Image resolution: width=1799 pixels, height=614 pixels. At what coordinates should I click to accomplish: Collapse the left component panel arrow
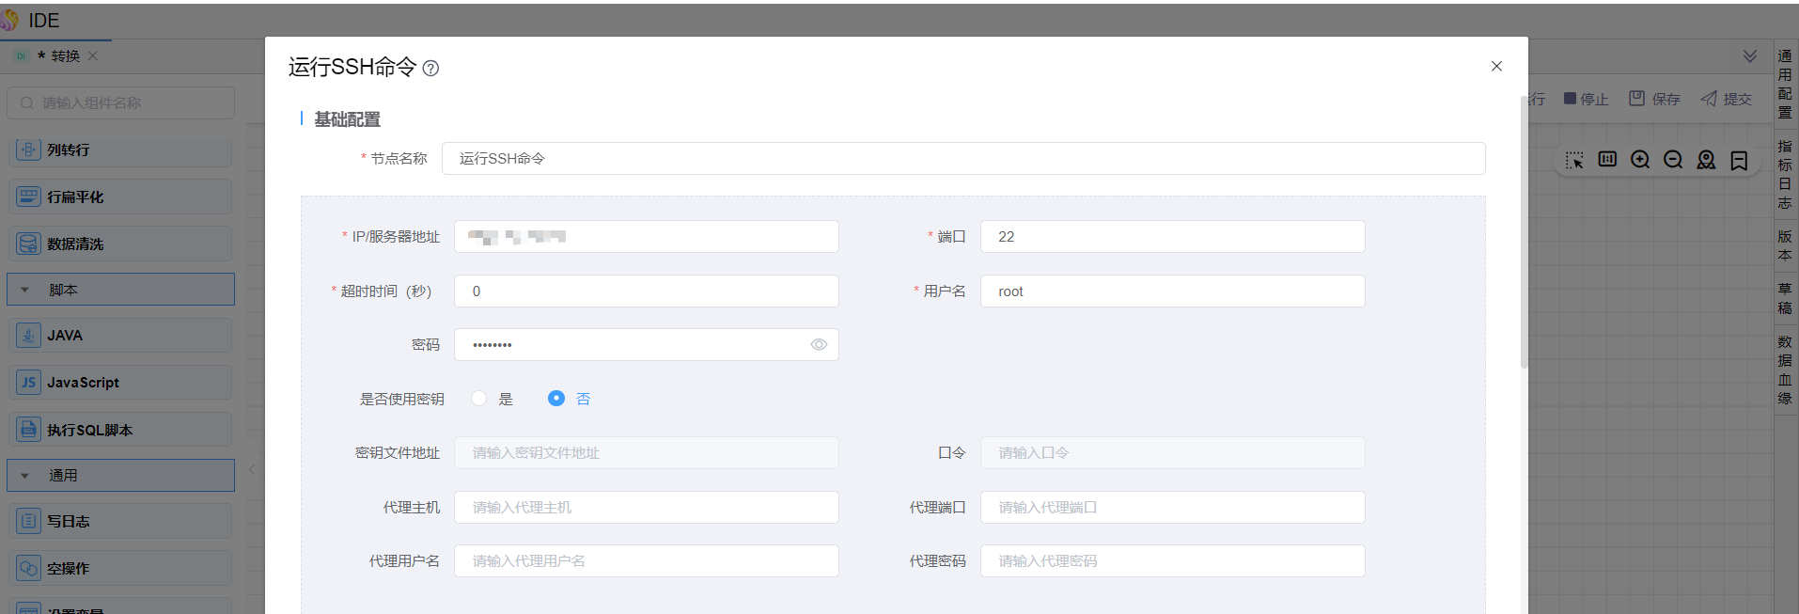pos(252,469)
